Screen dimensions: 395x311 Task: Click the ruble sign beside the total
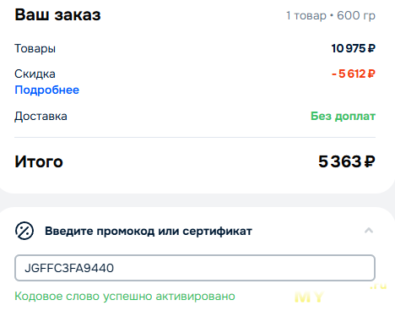[x=370, y=161]
